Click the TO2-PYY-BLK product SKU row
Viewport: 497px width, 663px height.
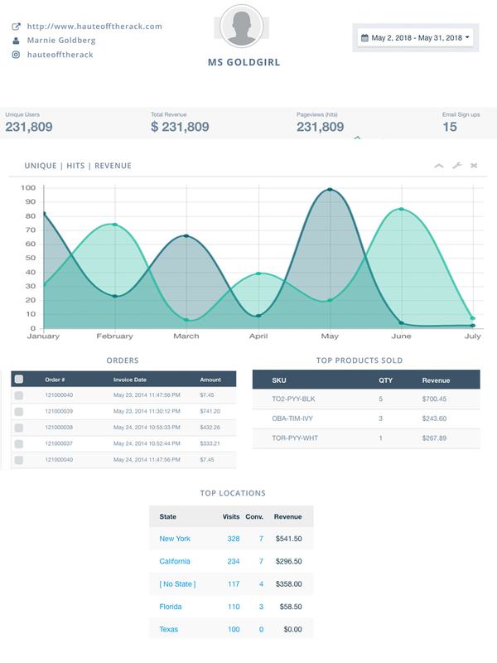coord(366,399)
